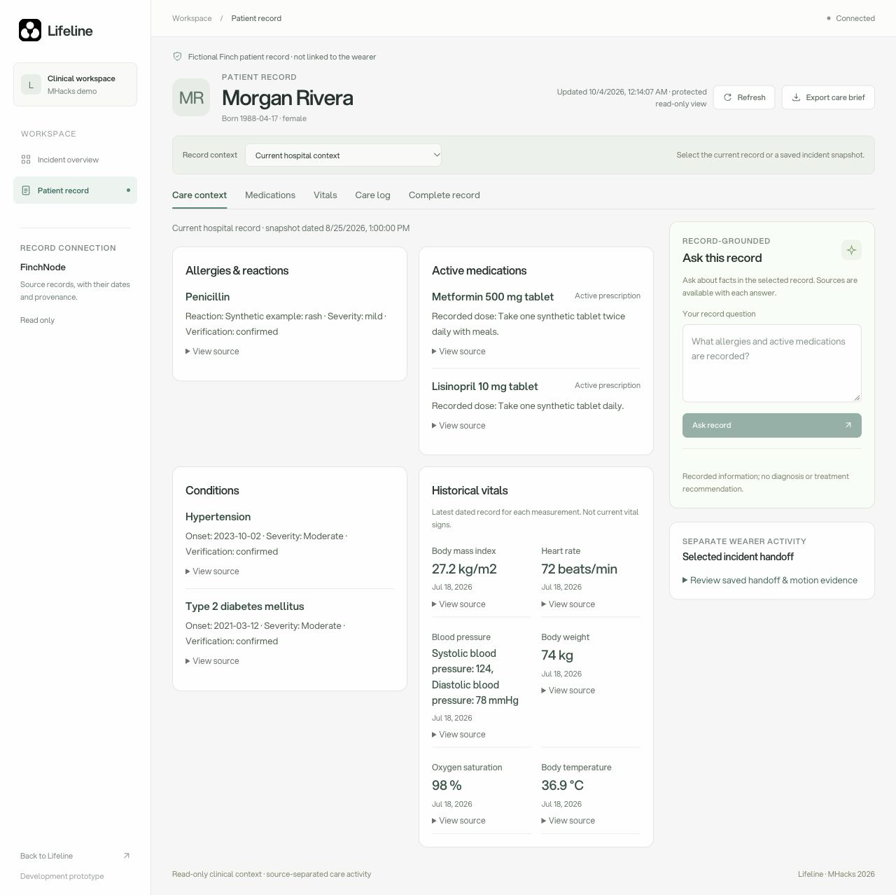
Task: Expand View source under Lisinopril 10 mg tablet
Action: tap(458, 426)
